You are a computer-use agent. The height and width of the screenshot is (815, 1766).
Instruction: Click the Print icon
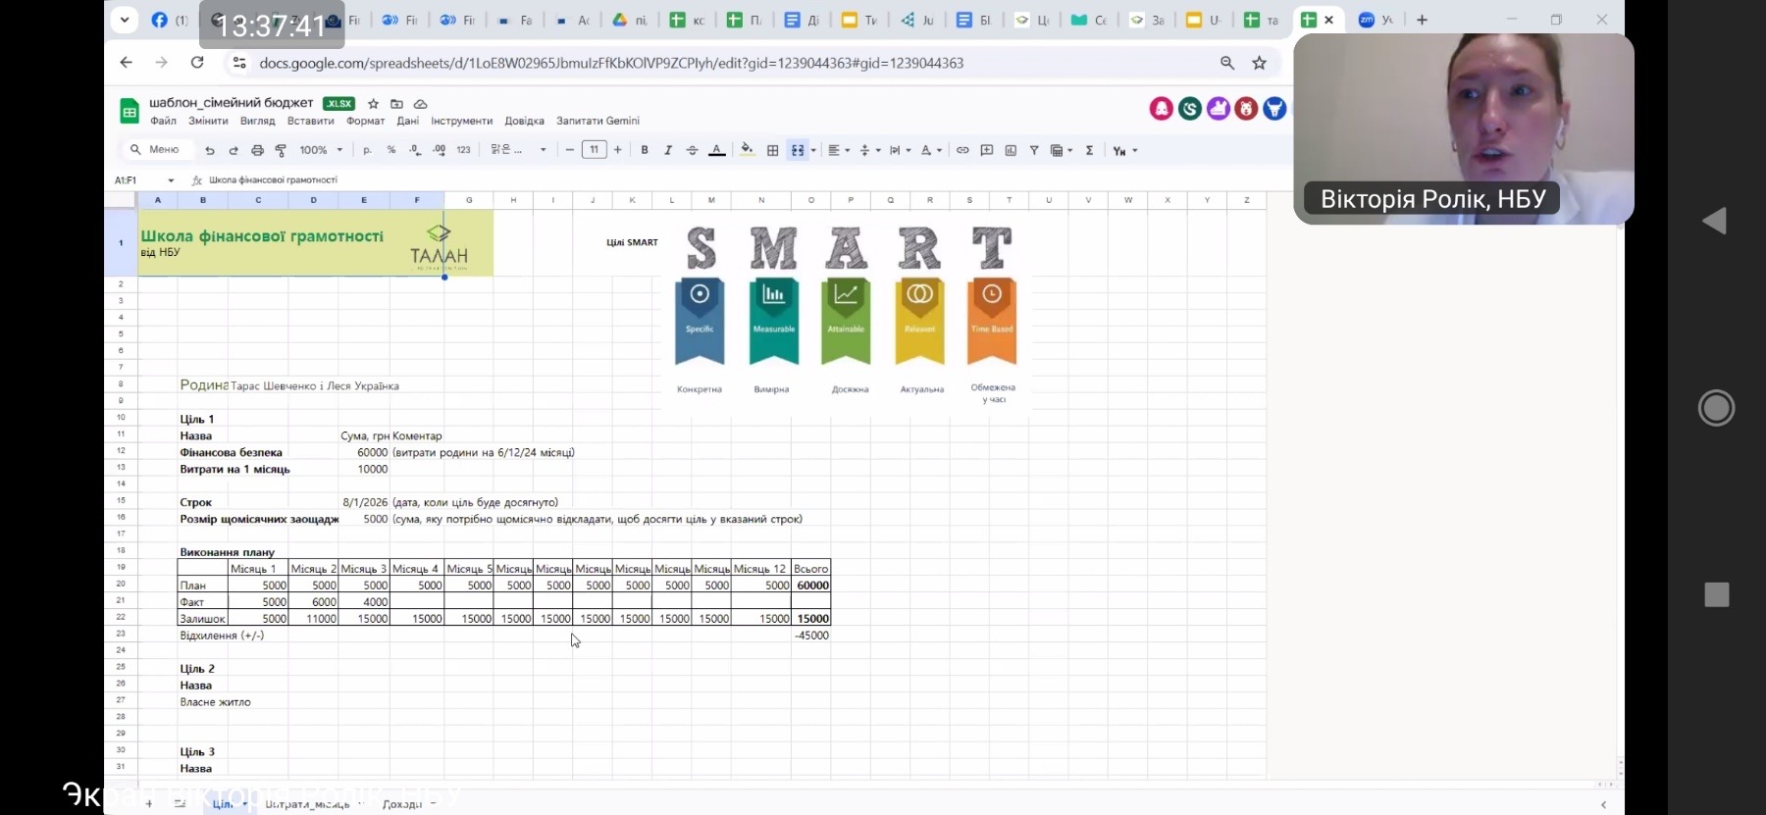pyautogui.click(x=257, y=150)
